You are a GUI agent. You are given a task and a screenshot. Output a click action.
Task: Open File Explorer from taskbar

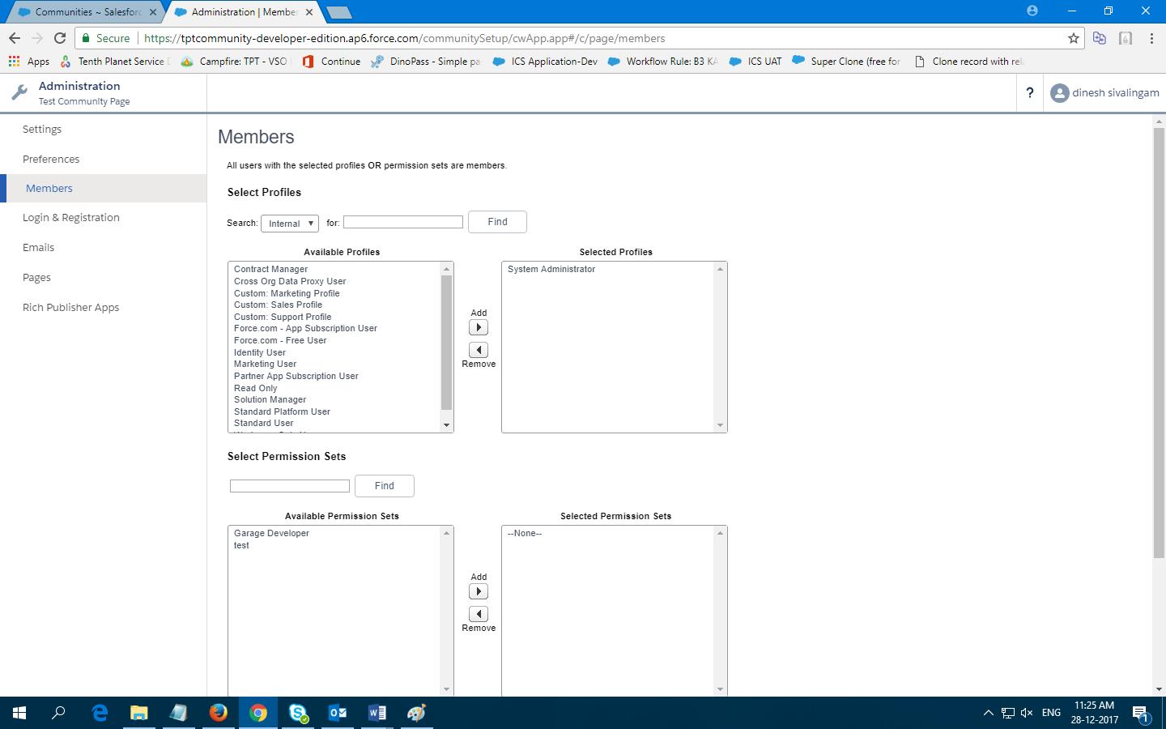click(139, 713)
